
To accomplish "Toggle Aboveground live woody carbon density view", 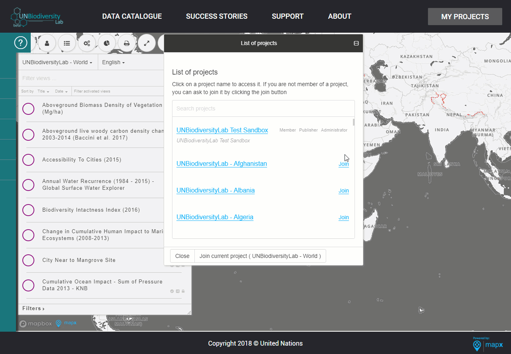I will click(x=28, y=134).
